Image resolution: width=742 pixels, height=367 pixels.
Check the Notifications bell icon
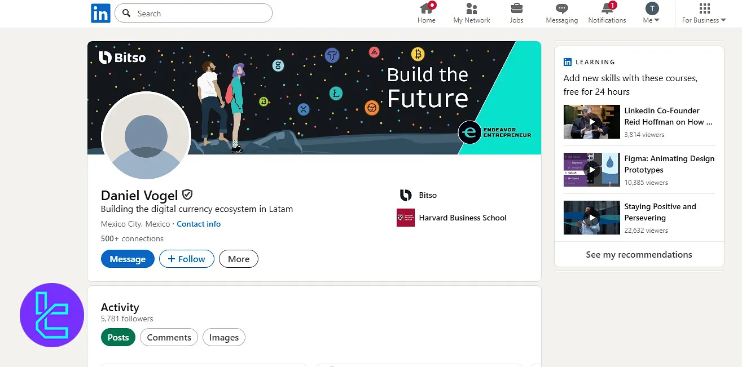[607, 9]
